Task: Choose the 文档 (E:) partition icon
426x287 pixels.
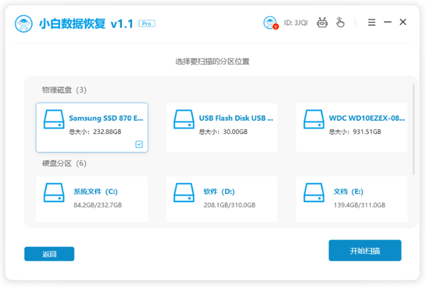Action: 314,193
